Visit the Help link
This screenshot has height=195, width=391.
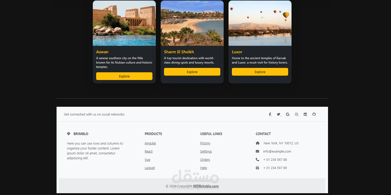click(x=204, y=168)
